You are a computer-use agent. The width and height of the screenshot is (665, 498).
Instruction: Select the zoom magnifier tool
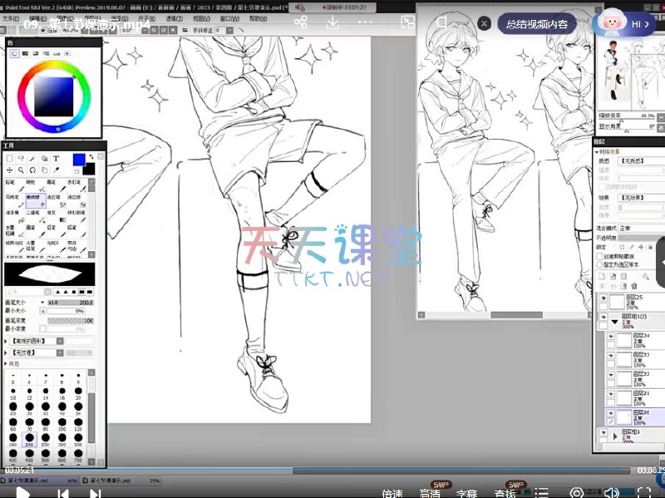(21, 170)
